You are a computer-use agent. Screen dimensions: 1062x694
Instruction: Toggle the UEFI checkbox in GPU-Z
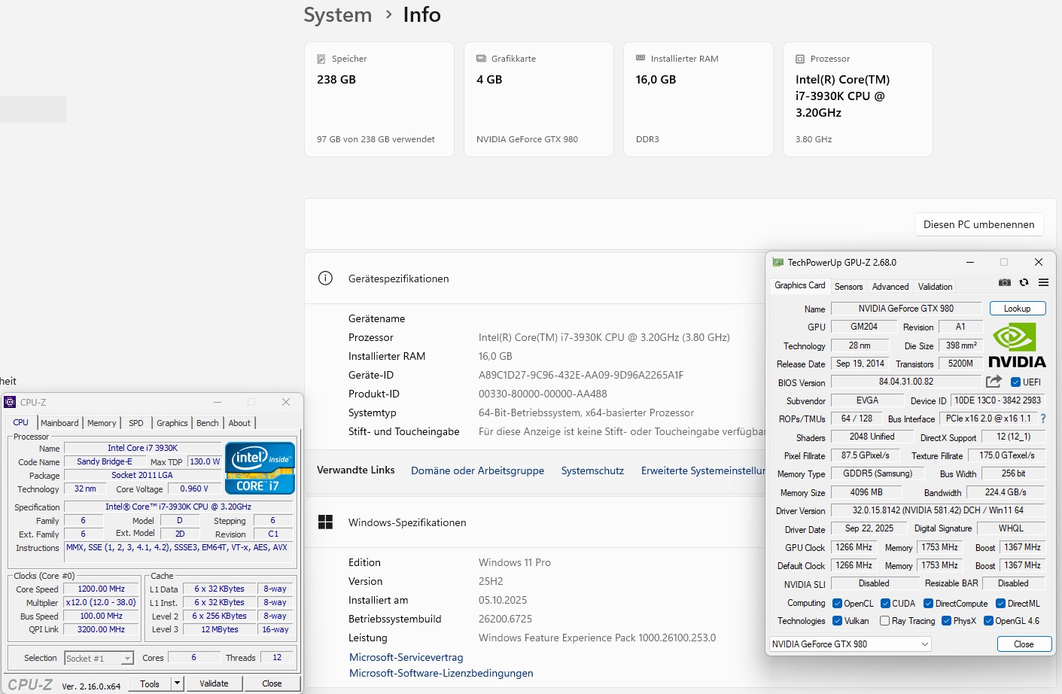[1015, 382]
